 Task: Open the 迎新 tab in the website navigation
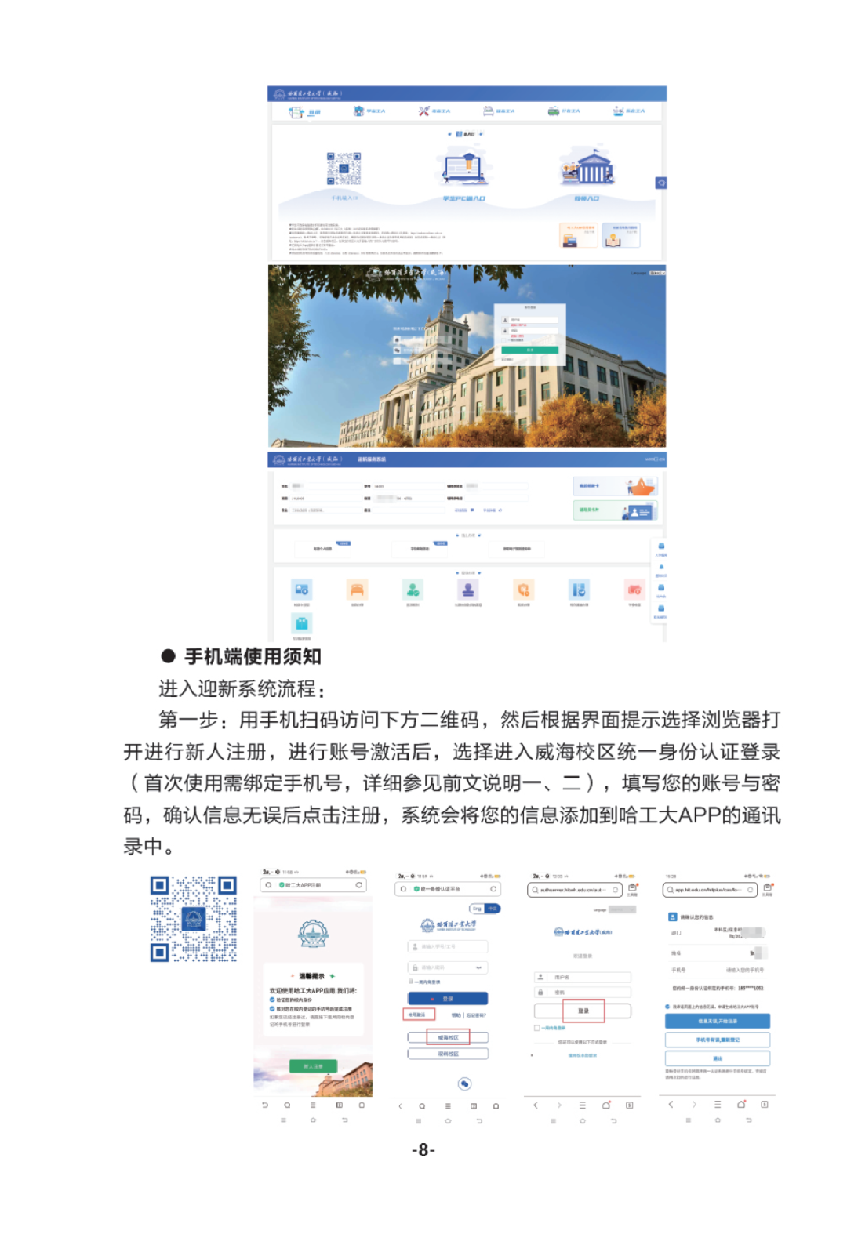click(304, 112)
